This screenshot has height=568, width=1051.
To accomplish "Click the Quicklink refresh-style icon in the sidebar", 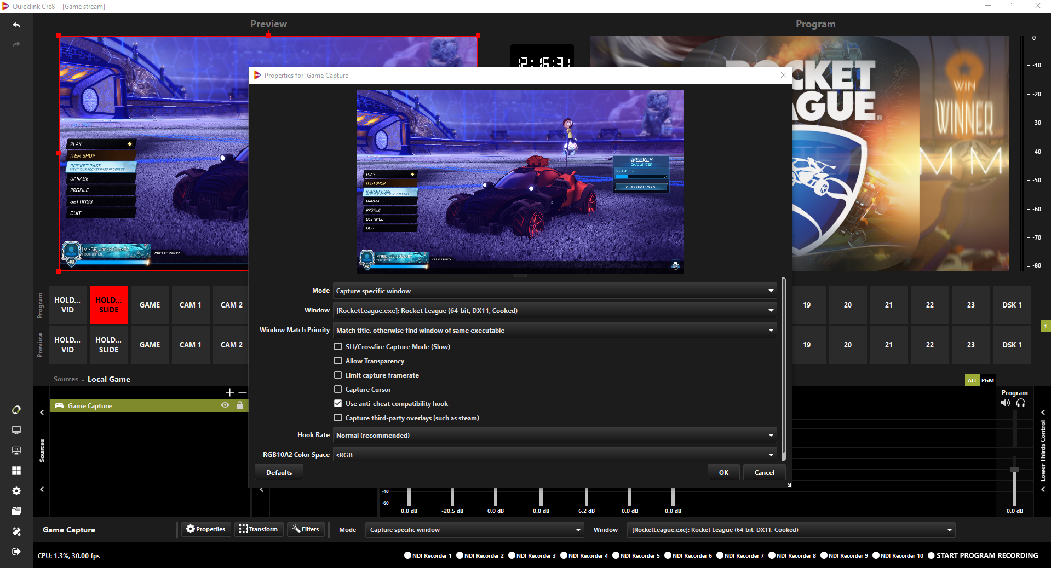I will 16,410.
